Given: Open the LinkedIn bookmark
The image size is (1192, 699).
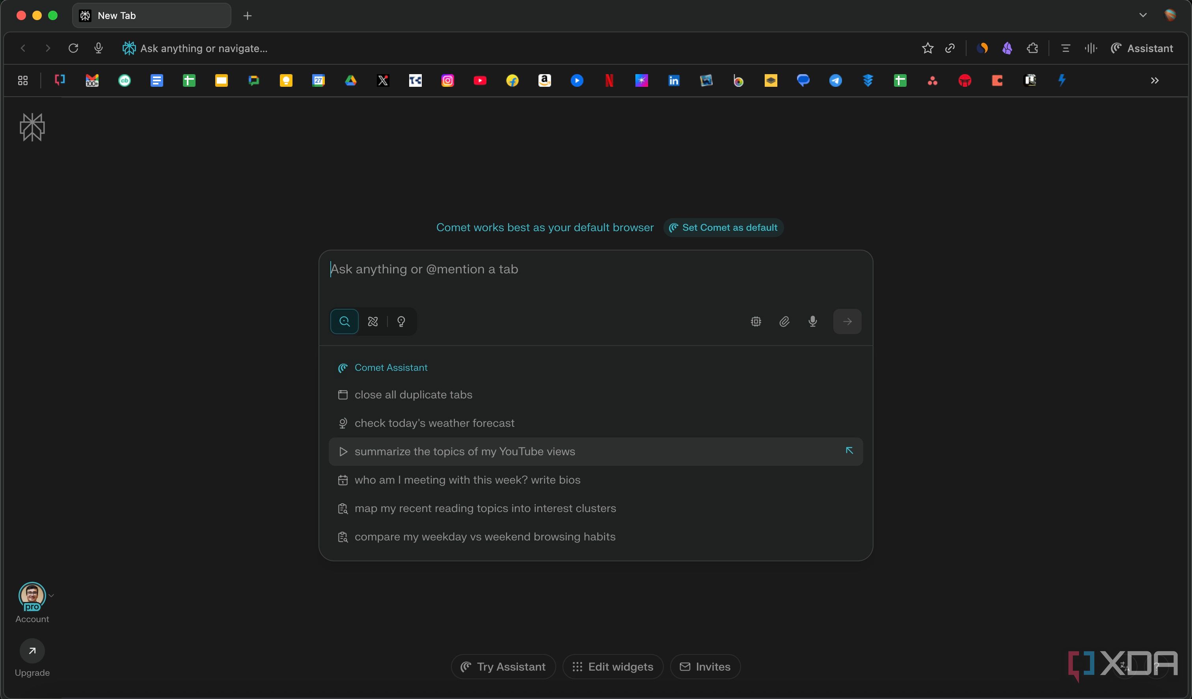Looking at the screenshot, I should tap(674, 80).
